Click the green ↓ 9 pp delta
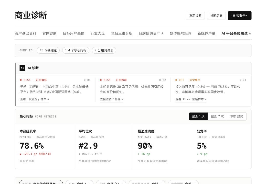This screenshot has height=184, width=256. (x=202, y=154)
